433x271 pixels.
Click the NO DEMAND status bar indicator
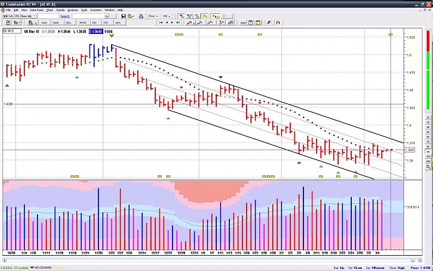tap(41, 268)
